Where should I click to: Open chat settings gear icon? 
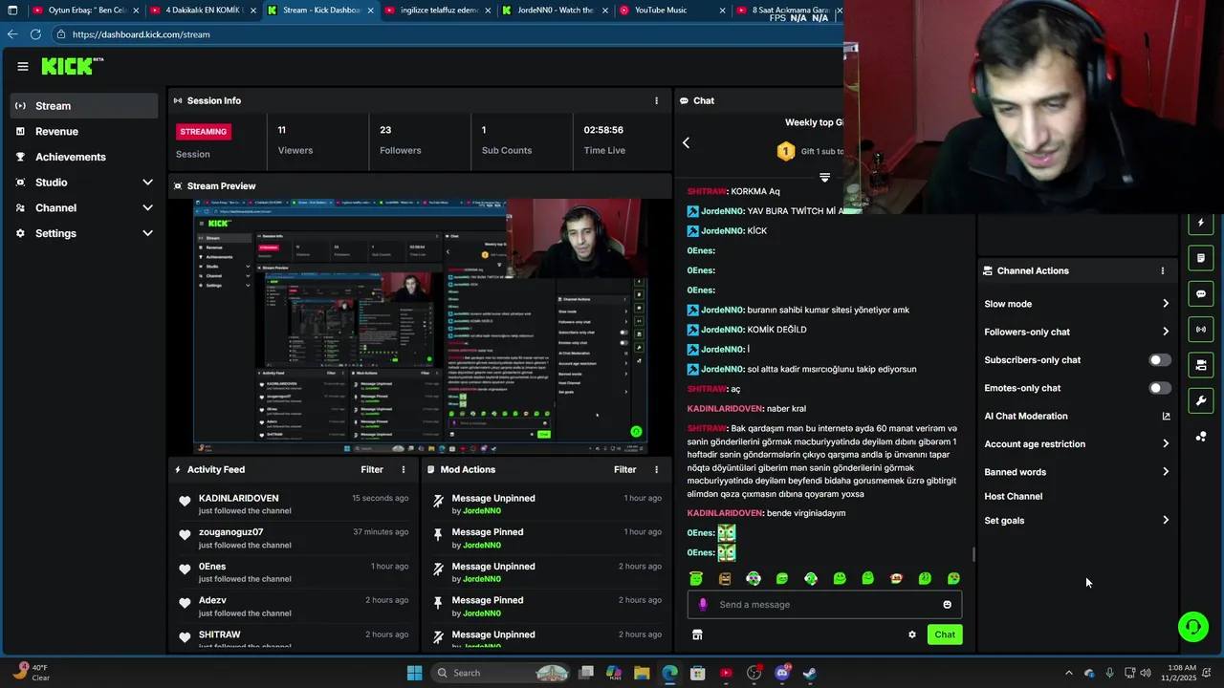912,634
